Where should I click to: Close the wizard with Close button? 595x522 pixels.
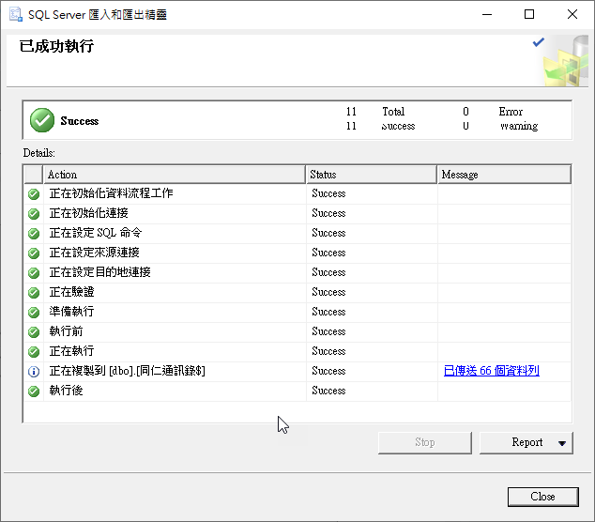(543, 497)
